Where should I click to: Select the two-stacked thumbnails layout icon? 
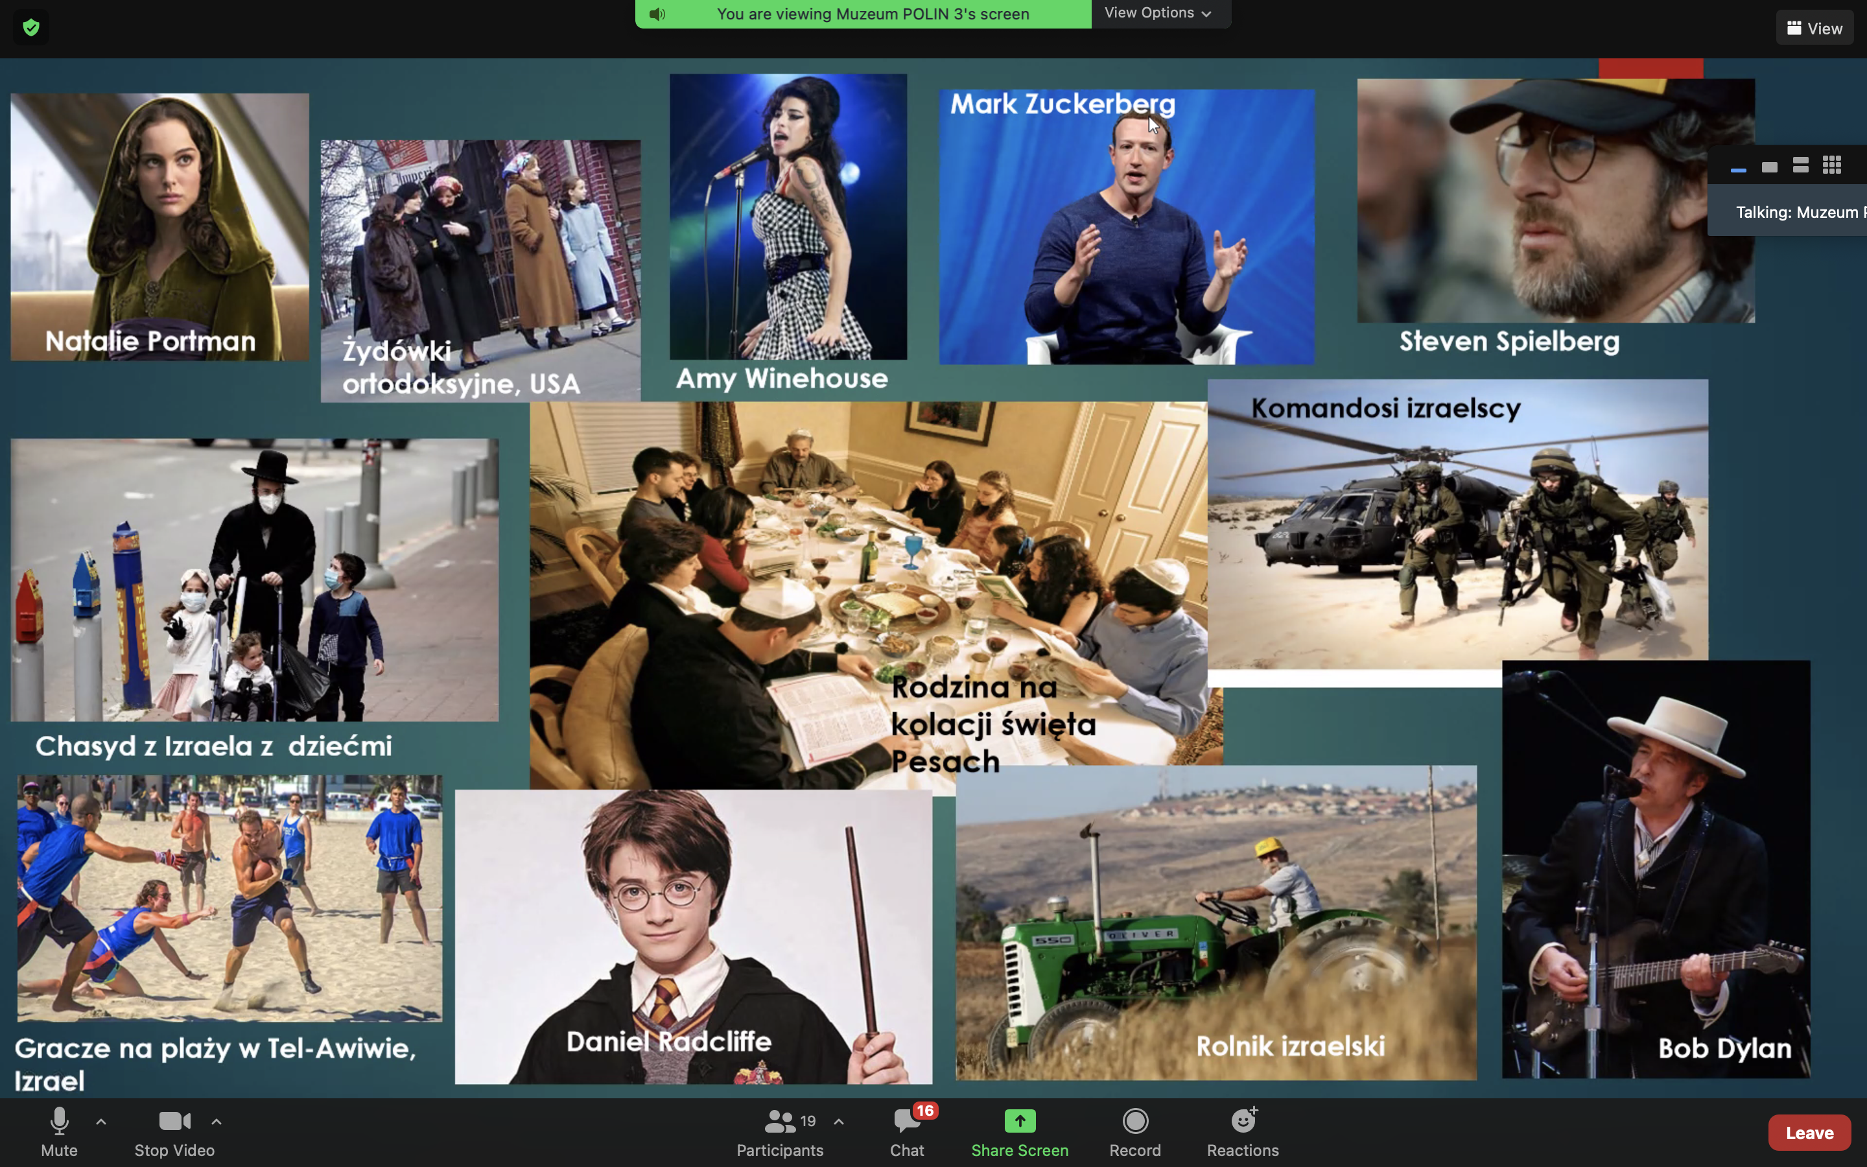point(1801,165)
